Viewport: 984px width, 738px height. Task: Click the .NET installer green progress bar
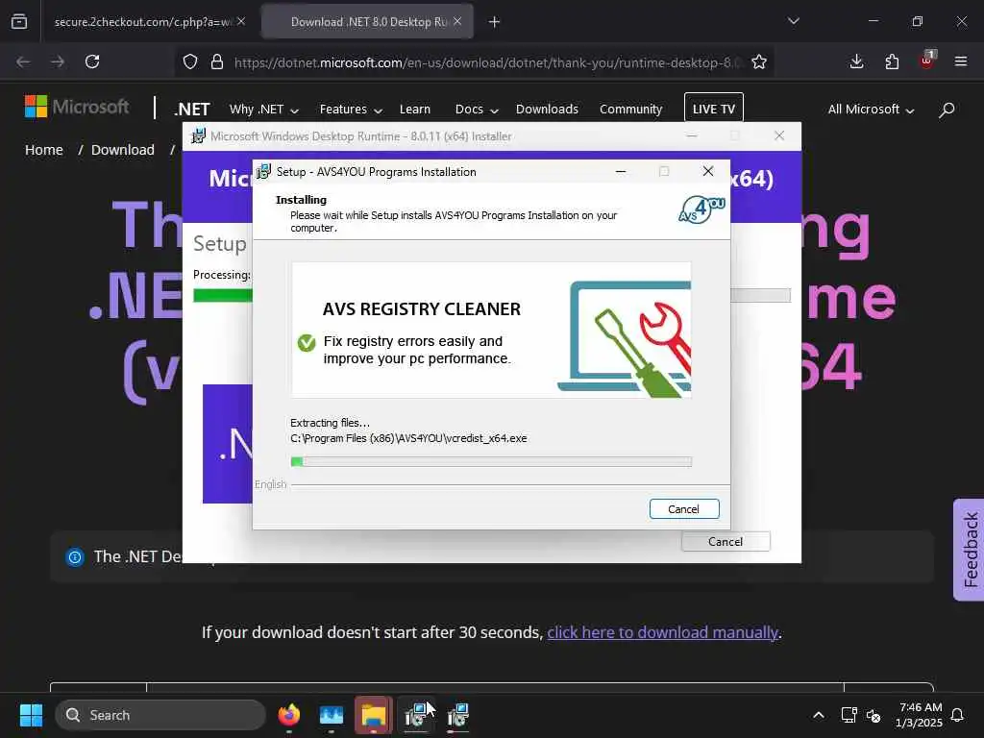click(x=223, y=296)
